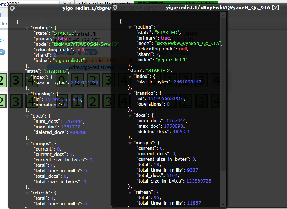Click total_time_in_millis value 9337

pyautogui.click(x=193, y=170)
